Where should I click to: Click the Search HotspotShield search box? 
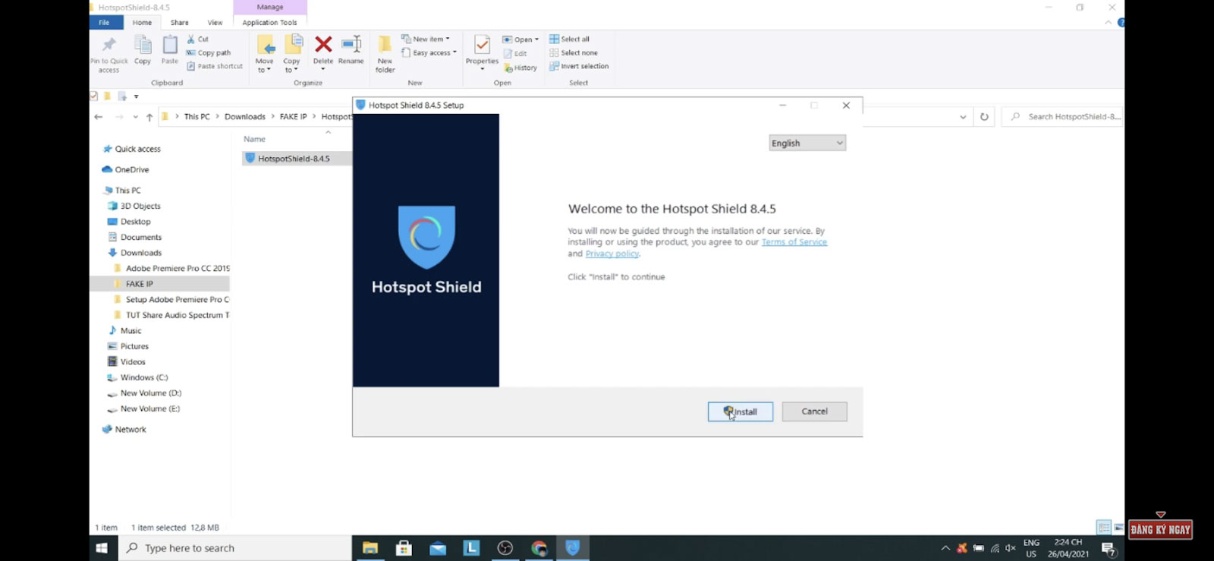pos(1064,117)
